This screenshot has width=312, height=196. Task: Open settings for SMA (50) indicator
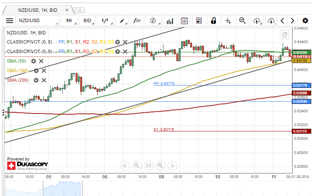[34, 61]
